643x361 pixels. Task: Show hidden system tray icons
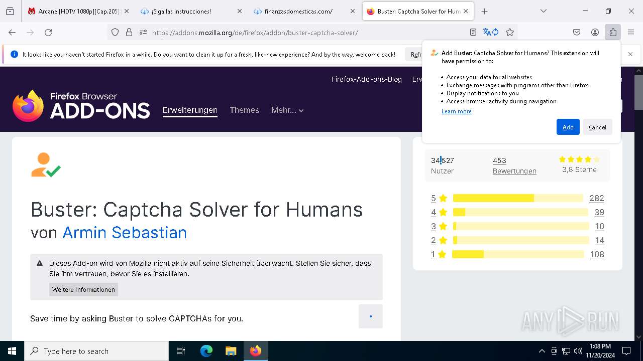(542, 351)
